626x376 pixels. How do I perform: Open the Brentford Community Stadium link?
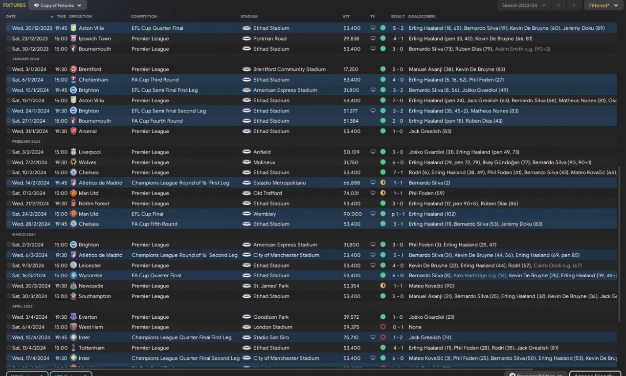[x=290, y=69]
